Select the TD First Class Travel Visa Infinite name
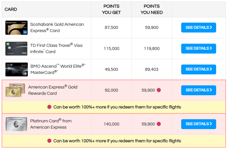The image size is (228, 149). (x=56, y=48)
